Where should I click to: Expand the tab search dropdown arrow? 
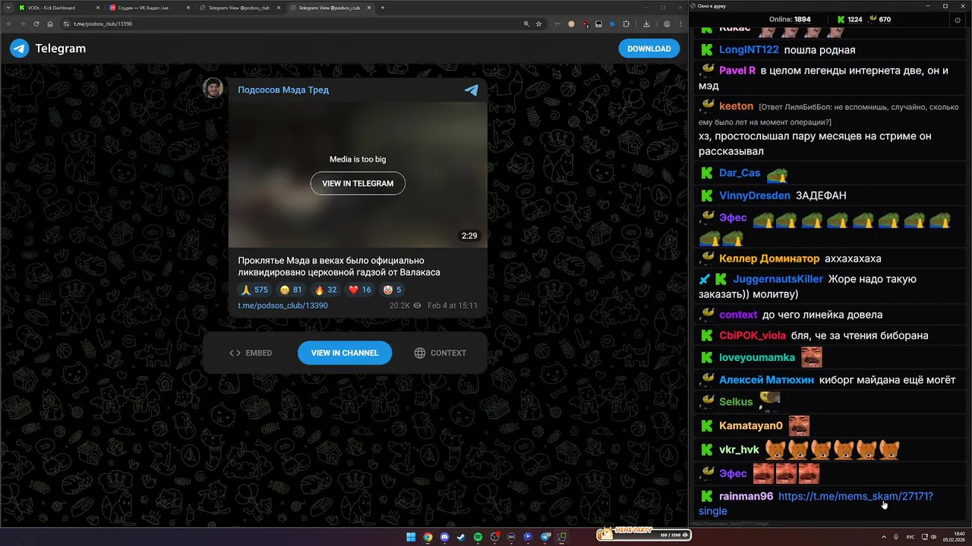8,8
